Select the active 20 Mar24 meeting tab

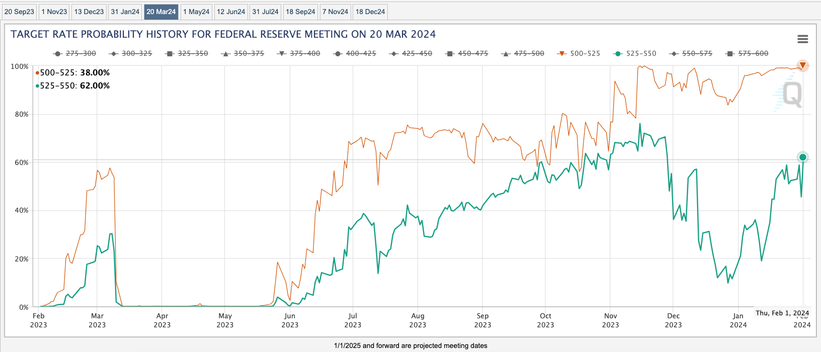pos(161,12)
